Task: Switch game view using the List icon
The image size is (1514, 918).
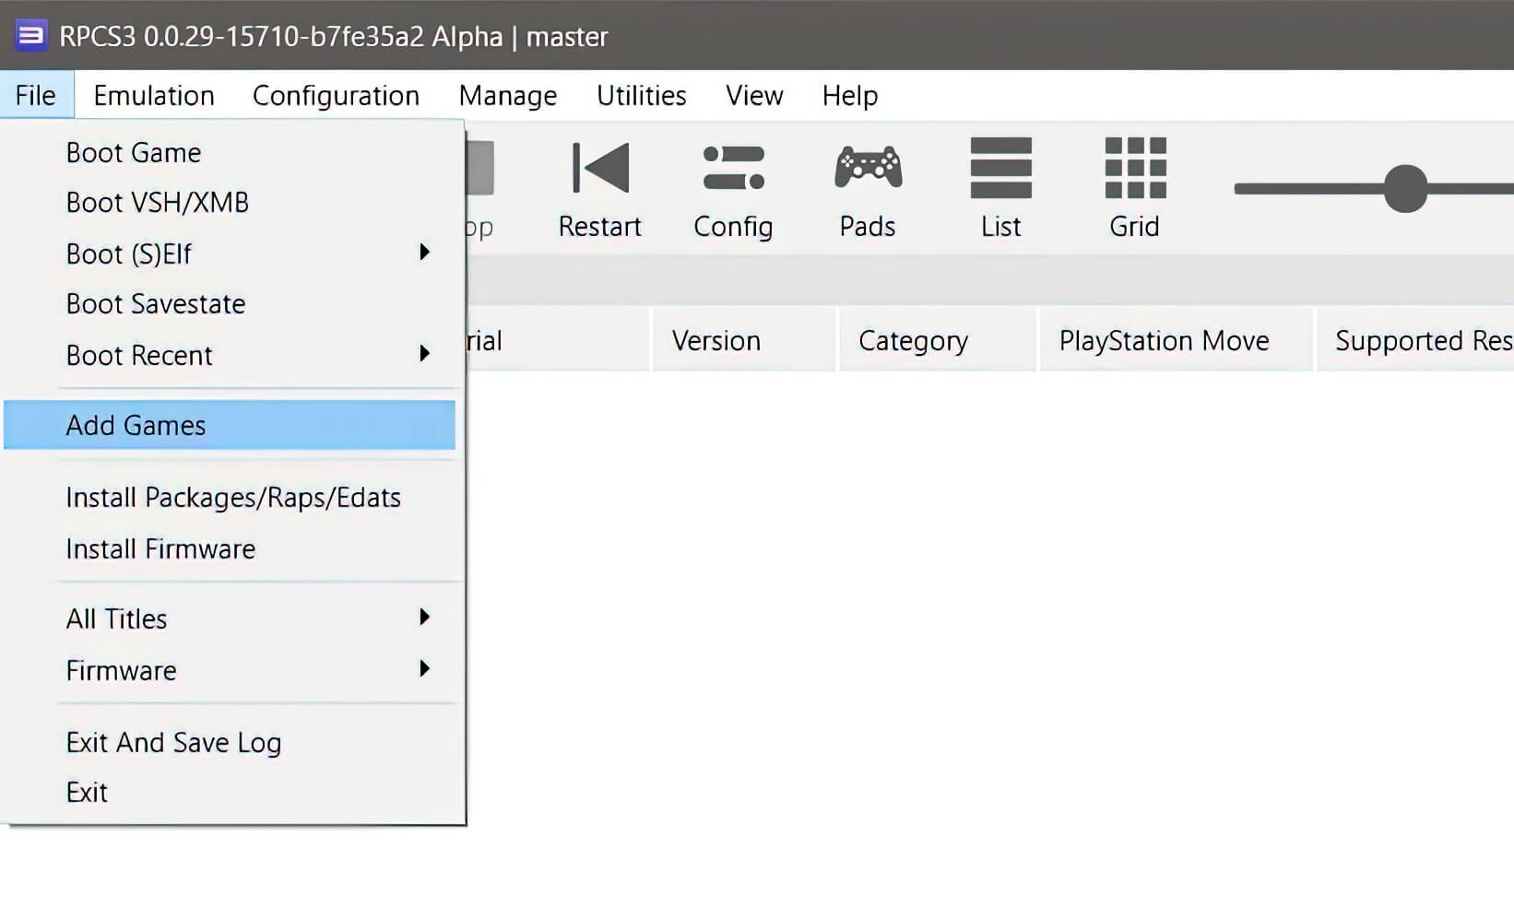Action: [1000, 184]
